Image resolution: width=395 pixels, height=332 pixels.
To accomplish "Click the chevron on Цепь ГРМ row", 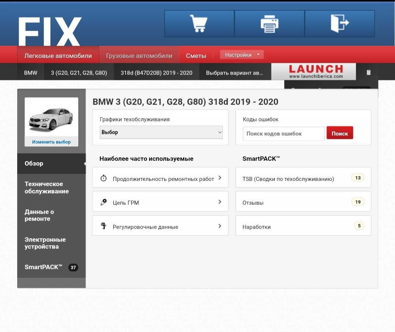I will 220,202.
